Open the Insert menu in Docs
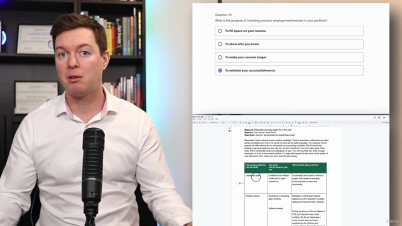Screen dimensions: 402x226 click(x=194, y=119)
